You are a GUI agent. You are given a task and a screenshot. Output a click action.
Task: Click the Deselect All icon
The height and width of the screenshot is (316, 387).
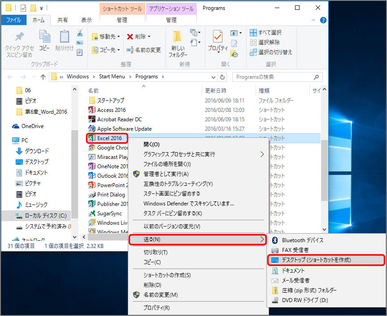[x=253, y=43]
